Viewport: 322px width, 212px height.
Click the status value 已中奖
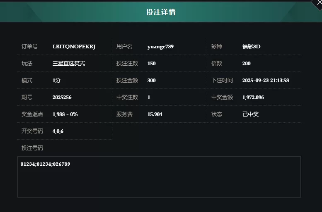(250, 114)
